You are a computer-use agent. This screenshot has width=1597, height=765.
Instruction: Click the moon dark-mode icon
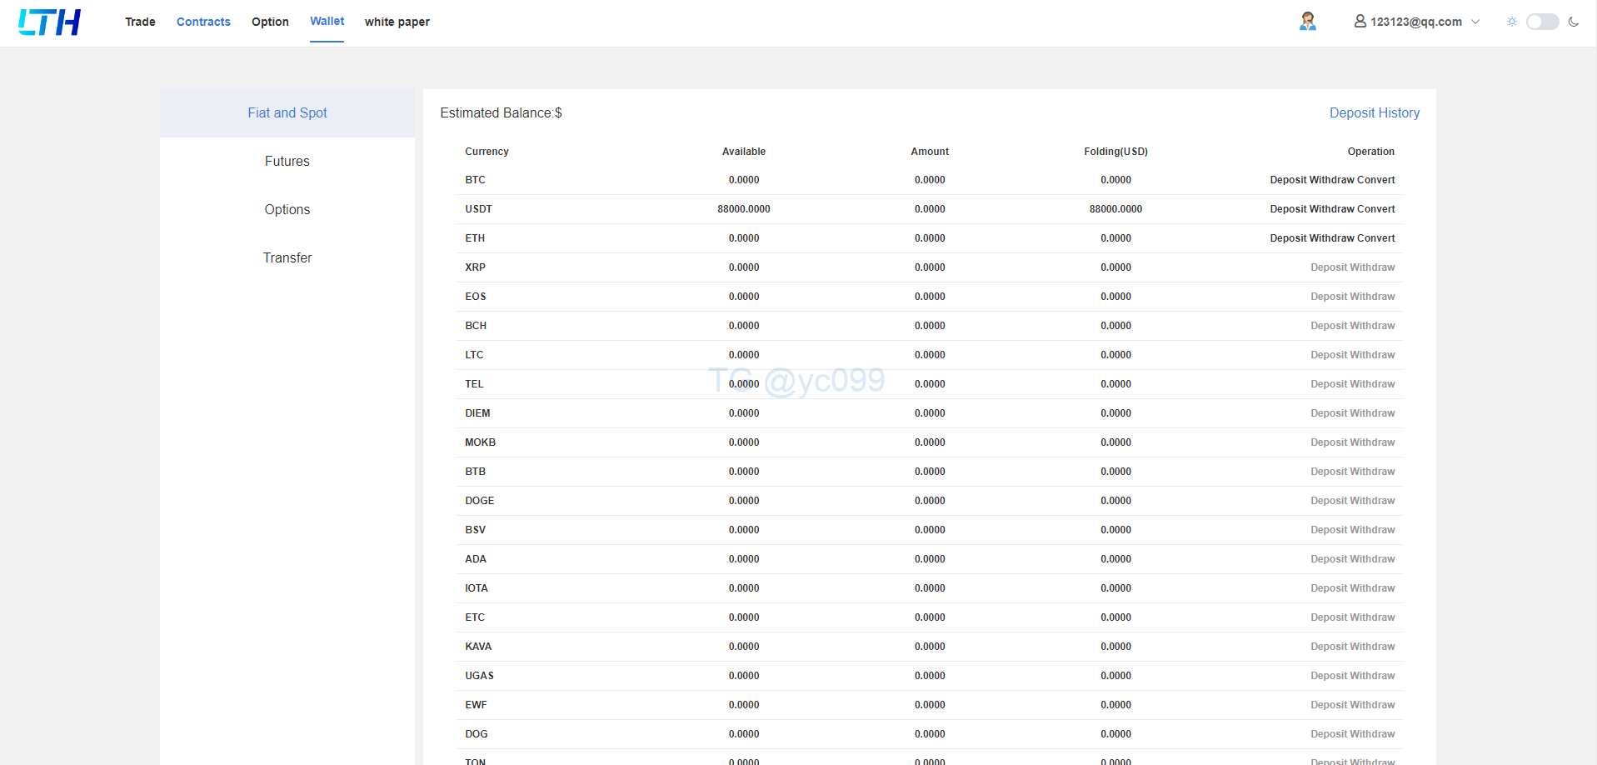1573,22
